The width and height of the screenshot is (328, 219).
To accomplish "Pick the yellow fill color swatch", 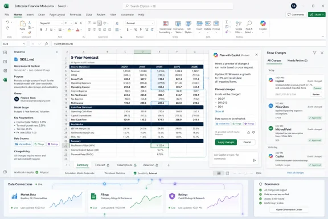I will tap(69, 30).
